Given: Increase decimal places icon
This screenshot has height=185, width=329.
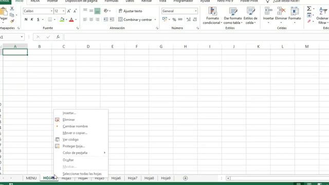Looking at the screenshot, I should point(189,20).
